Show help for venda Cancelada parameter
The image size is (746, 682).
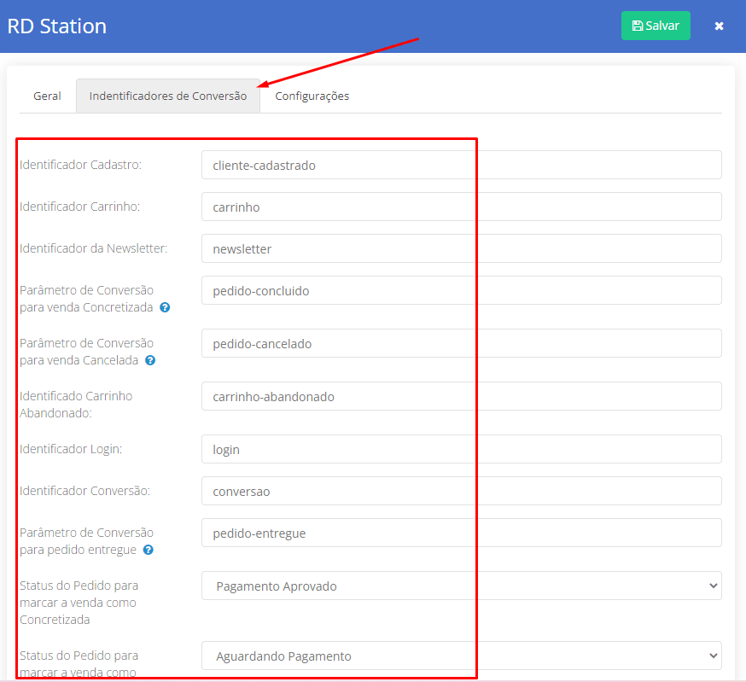pyautogui.click(x=150, y=360)
